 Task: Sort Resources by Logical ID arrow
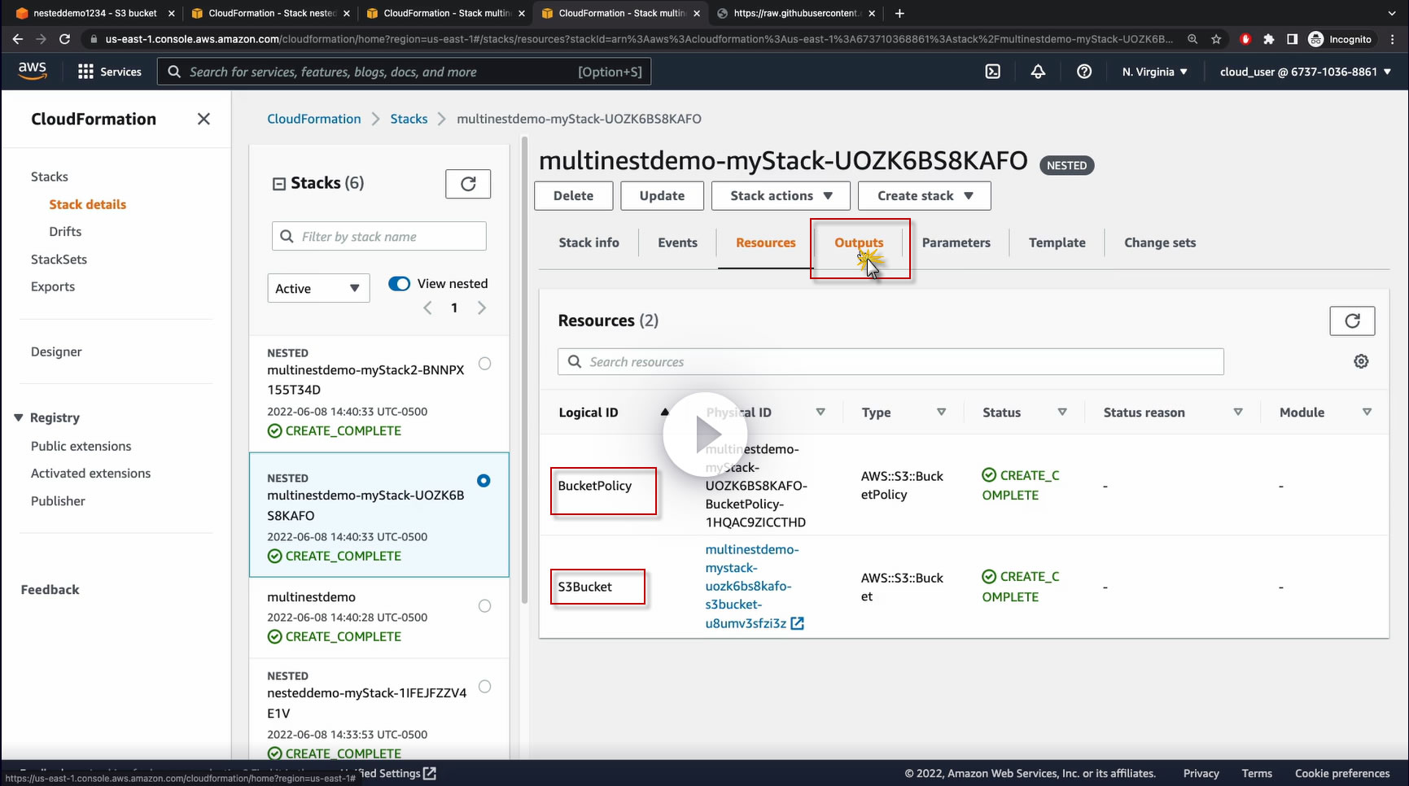664,413
